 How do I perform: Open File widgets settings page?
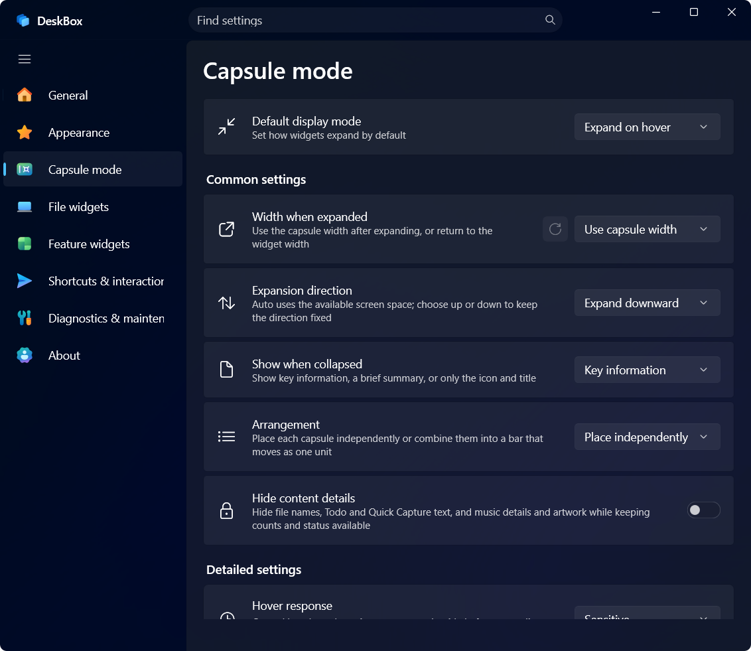click(93, 206)
